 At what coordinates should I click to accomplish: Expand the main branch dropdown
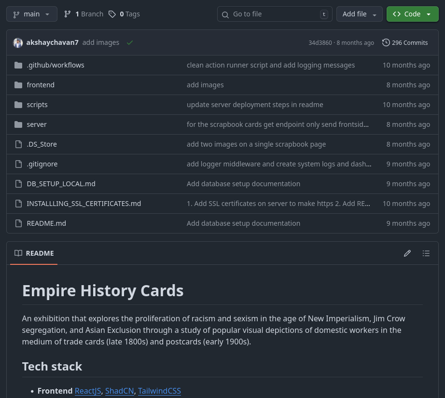tap(31, 14)
